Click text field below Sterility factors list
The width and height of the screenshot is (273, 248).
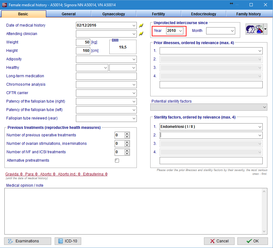[x=211, y=161]
